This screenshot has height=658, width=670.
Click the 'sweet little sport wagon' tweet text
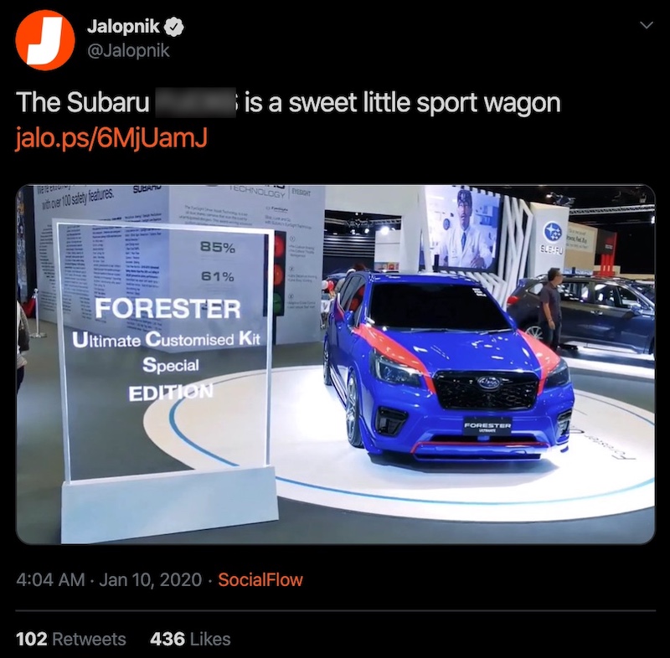coord(403,103)
